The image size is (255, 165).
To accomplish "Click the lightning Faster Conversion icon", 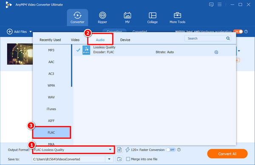I will (x=127, y=150).
